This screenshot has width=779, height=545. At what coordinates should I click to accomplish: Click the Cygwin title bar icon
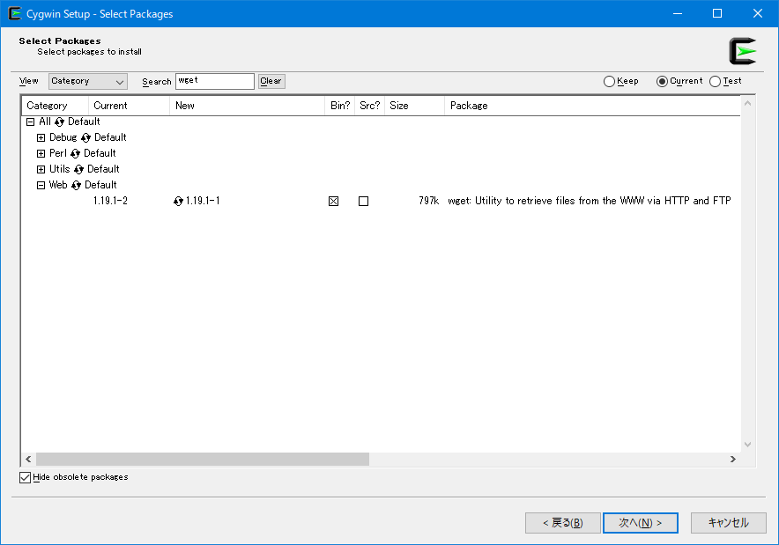[14, 13]
